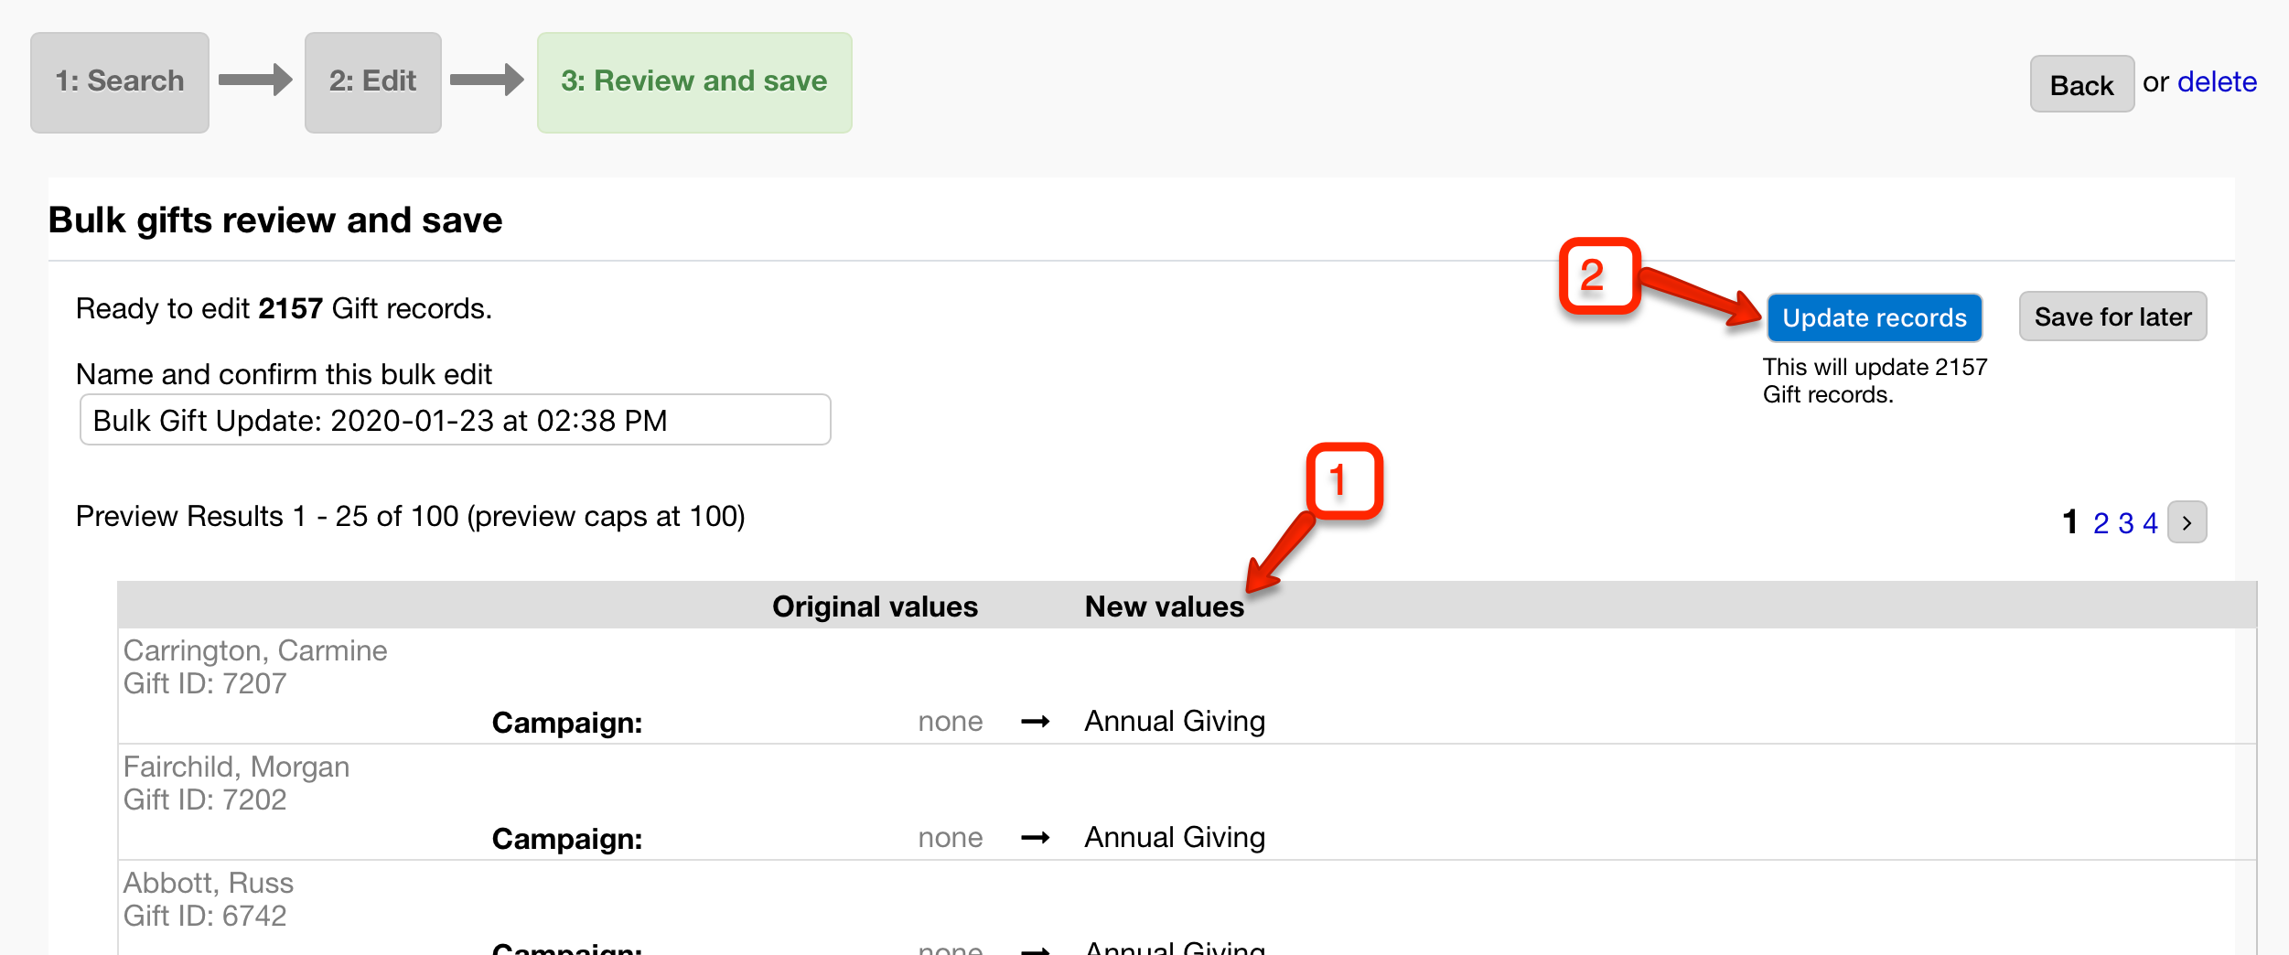Click the delete link
This screenshot has width=2289, height=955.
click(x=2217, y=82)
